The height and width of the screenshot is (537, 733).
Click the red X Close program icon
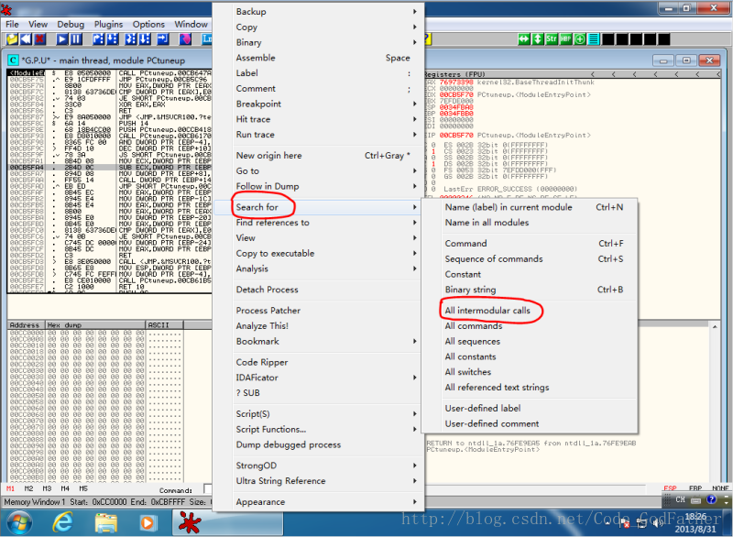(x=39, y=39)
